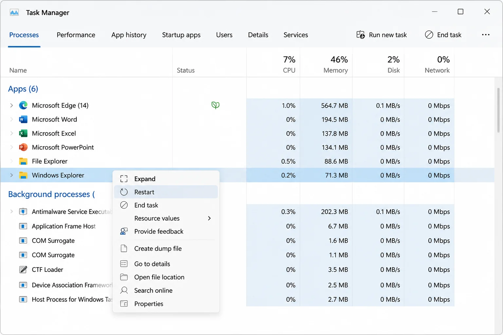
Task: Select Properties menu entry
Action: coord(166,304)
